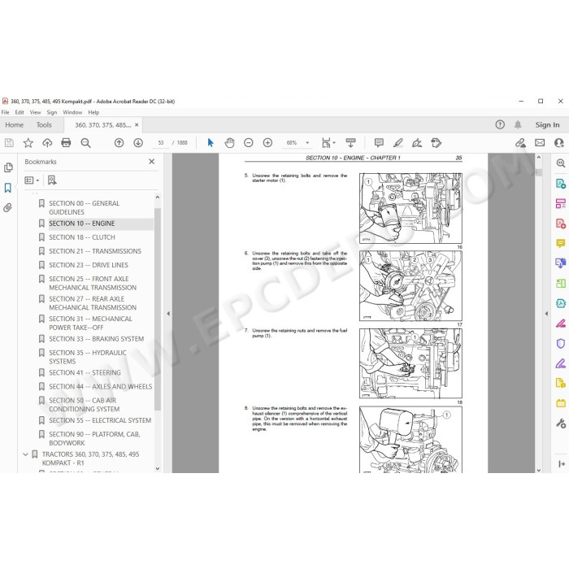Image resolution: width=569 pixels, height=569 pixels.
Task: Open the search tool in right pane
Action: click(x=561, y=163)
